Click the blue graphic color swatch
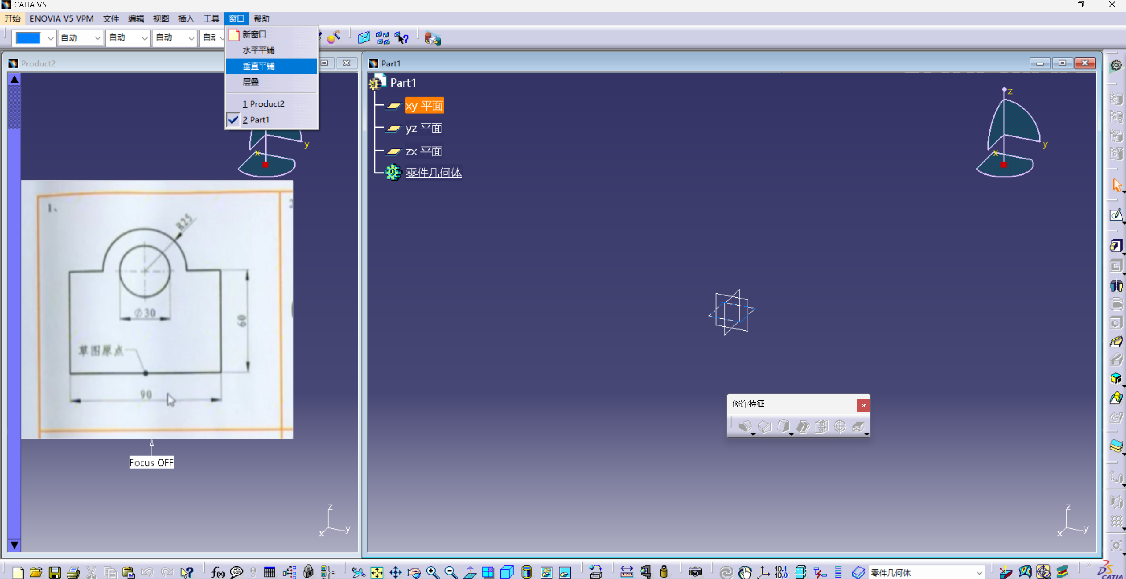 (x=28, y=38)
